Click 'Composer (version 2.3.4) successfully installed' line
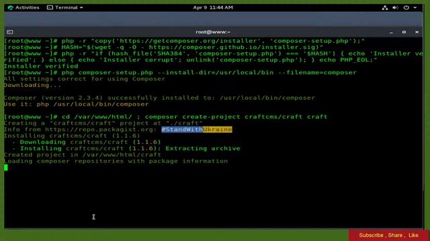430x241 pixels. (x=160, y=98)
